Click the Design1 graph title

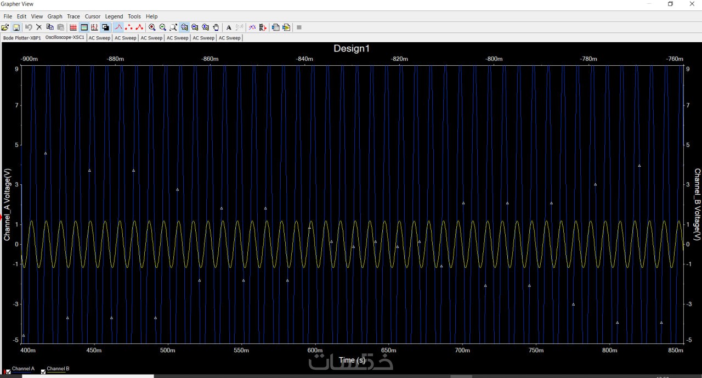click(352, 48)
